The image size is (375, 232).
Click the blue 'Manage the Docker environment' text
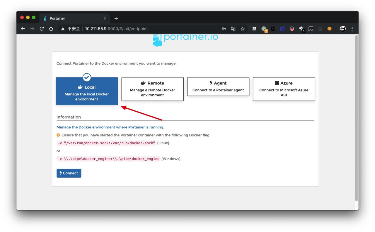(x=110, y=127)
